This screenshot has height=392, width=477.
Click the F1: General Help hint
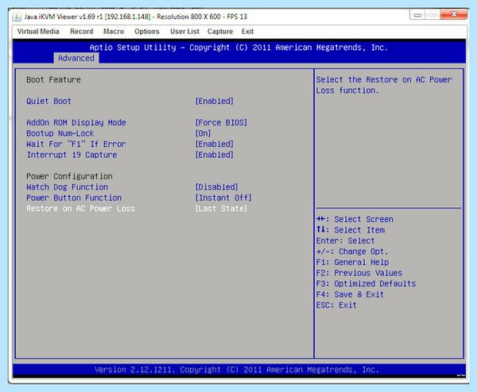pyautogui.click(x=352, y=262)
